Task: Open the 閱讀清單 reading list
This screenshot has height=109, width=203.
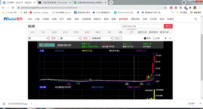Action: pos(195,13)
